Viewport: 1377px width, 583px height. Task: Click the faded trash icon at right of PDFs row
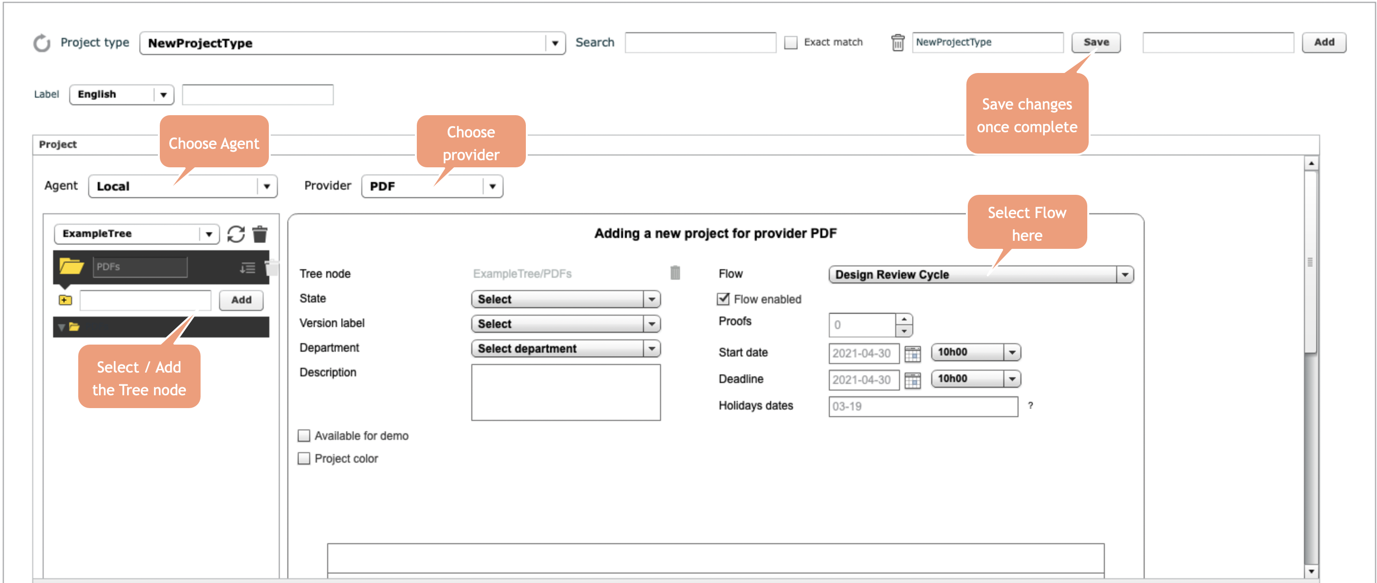272,267
